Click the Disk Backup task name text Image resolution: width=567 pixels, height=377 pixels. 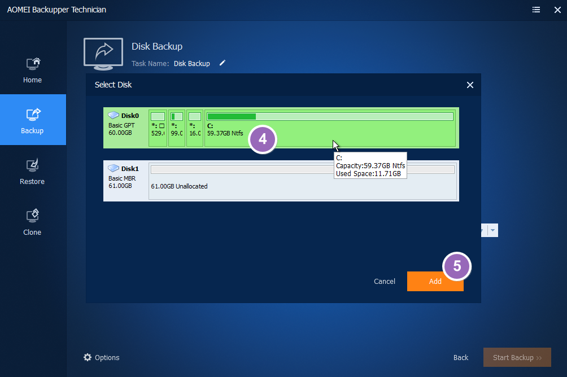[x=191, y=64]
